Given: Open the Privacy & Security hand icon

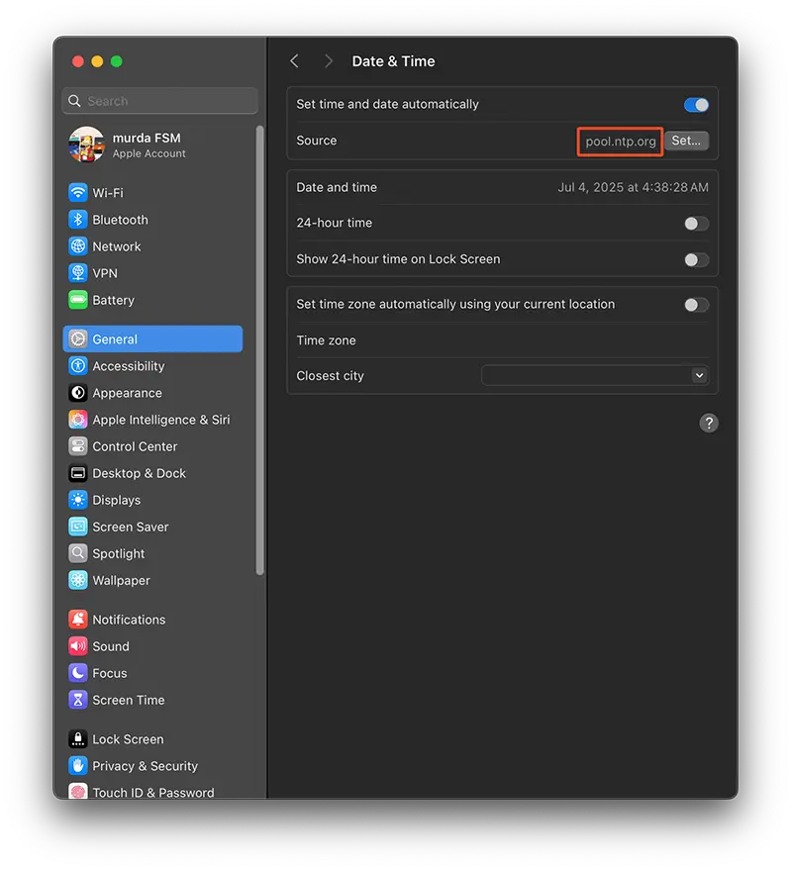Looking at the screenshot, I should tap(77, 766).
